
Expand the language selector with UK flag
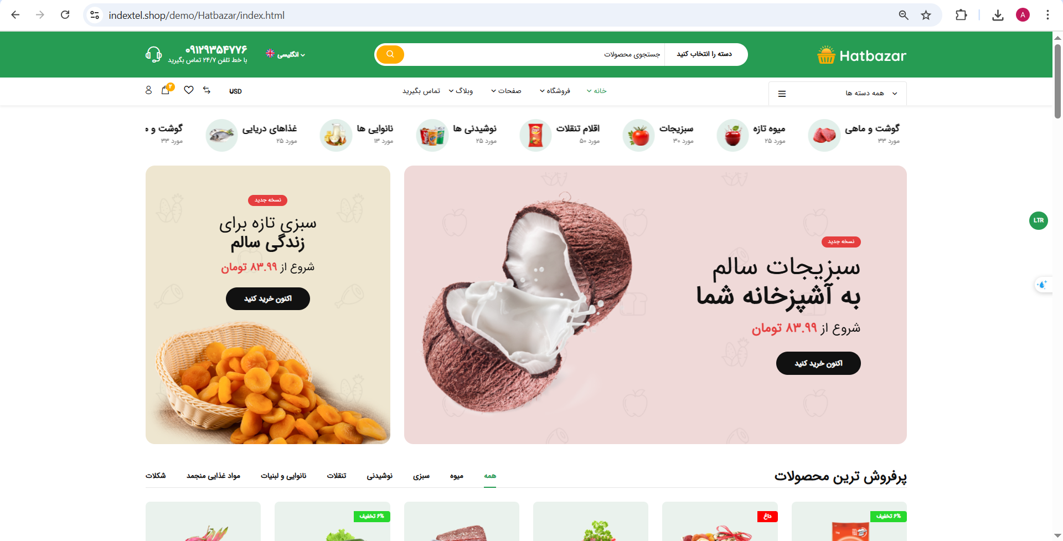click(x=285, y=54)
